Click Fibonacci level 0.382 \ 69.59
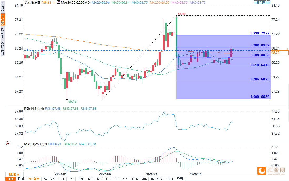 [260, 45]
